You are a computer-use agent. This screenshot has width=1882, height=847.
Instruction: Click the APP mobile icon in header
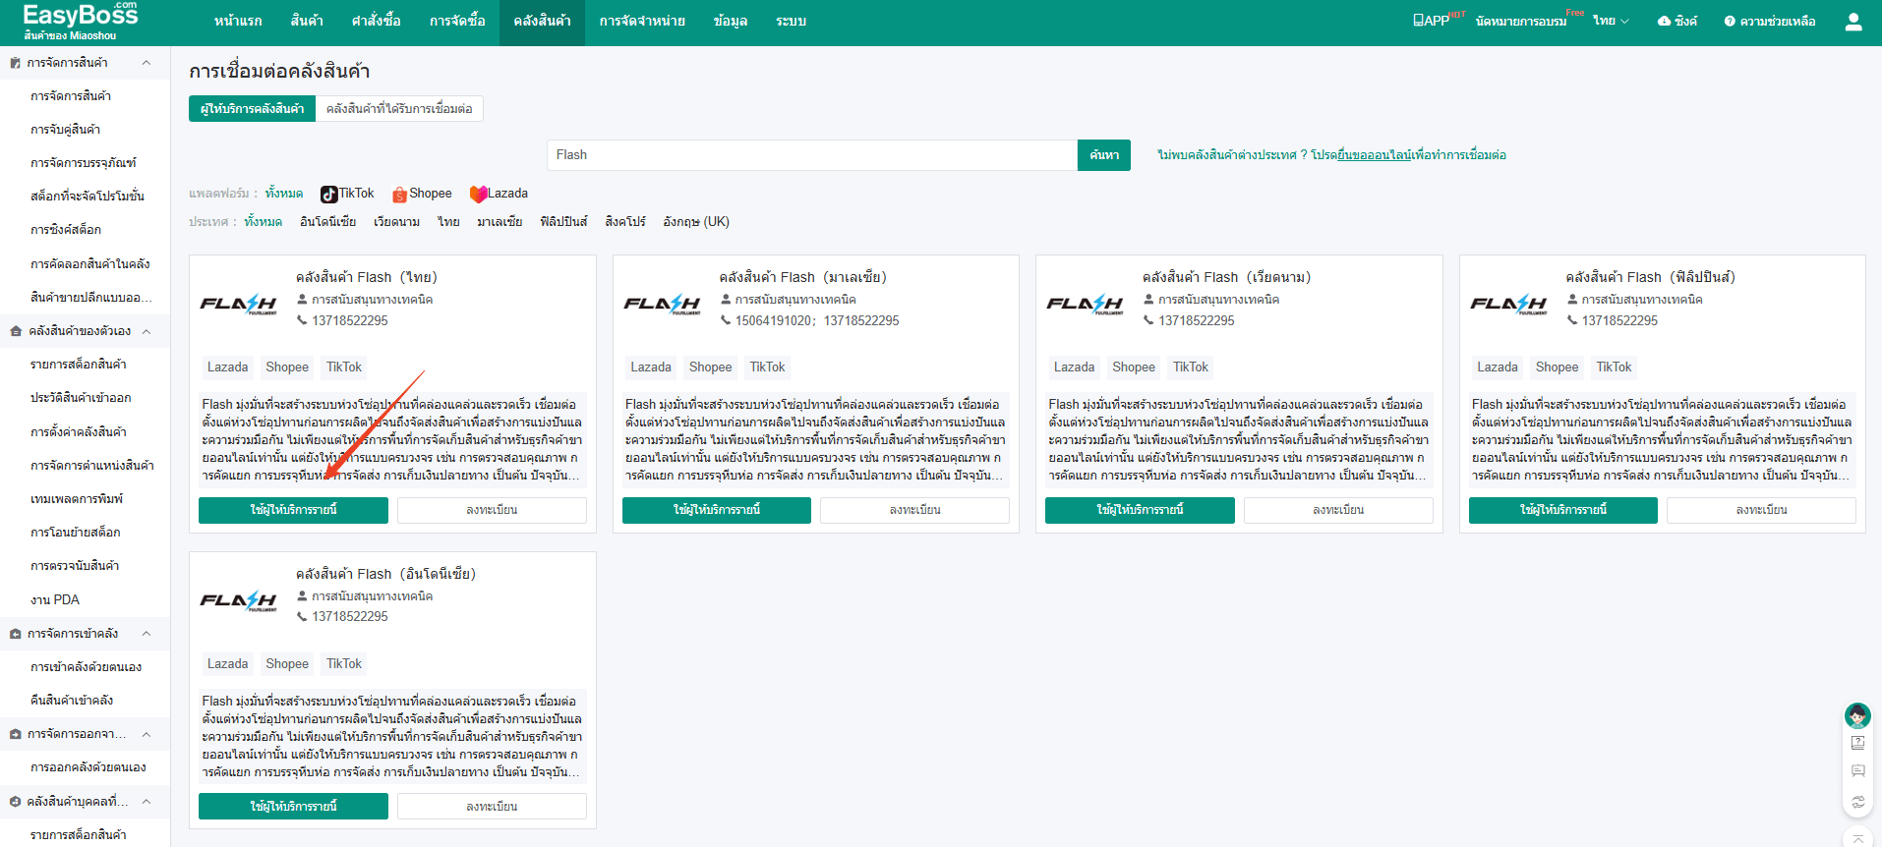[1419, 21]
